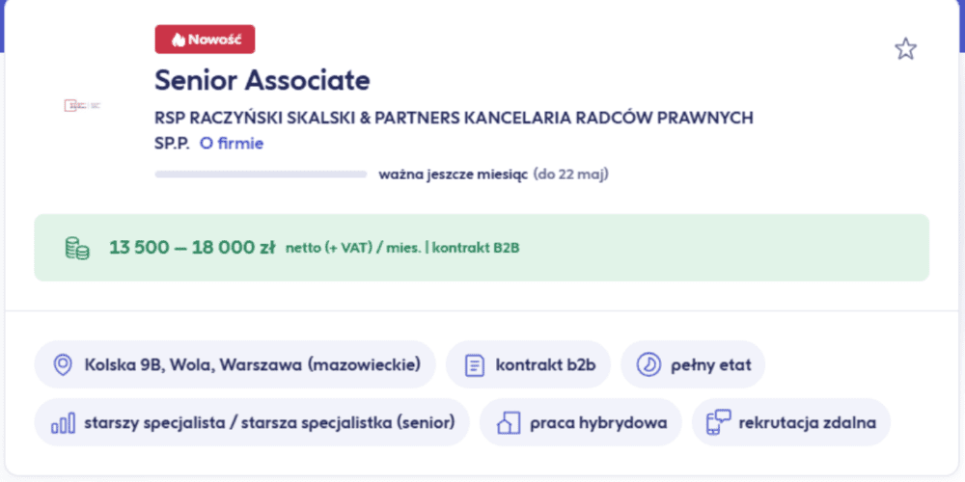This screenshot has width=965, height=482.
Task: Save the offer with the star icon
Action: click(905, 48)
